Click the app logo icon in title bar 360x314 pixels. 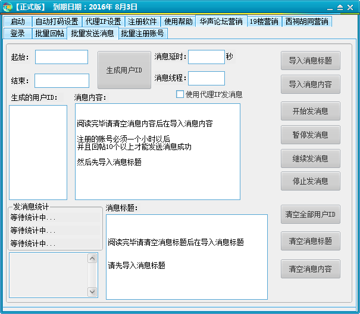pyautogui.click(x=8, y=7)
